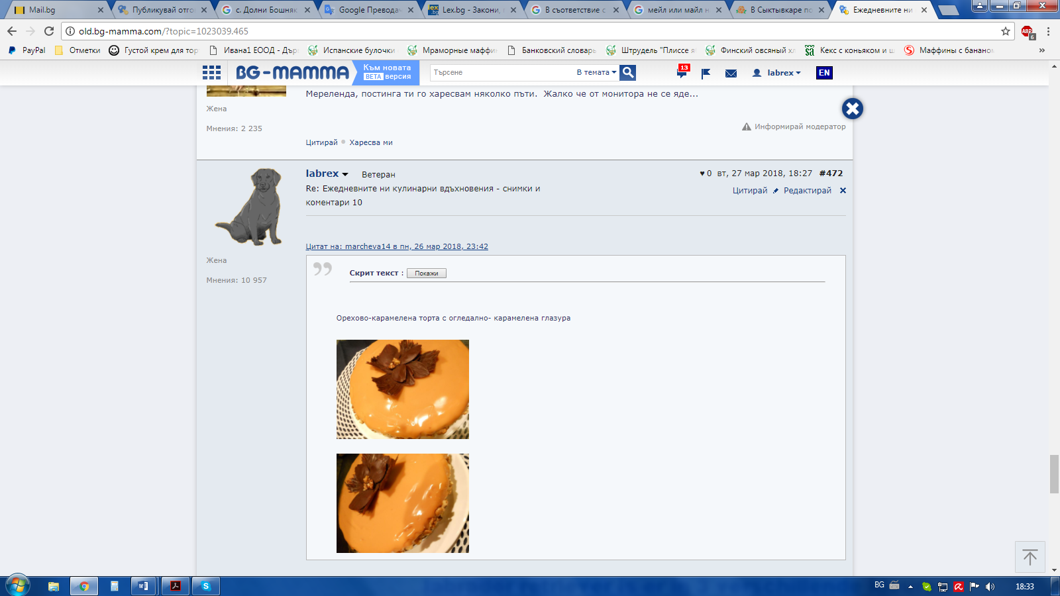Click the flag icon in header
Viewport: 1060px width, 596px height.
(706, 73)
